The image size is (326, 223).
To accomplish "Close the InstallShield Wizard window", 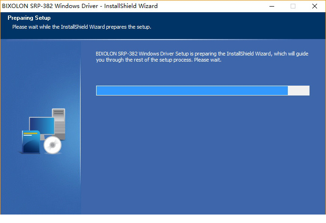I will point(315,6).
